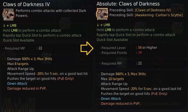Click the Down Attack text in left tooltip

coord(17,84)
